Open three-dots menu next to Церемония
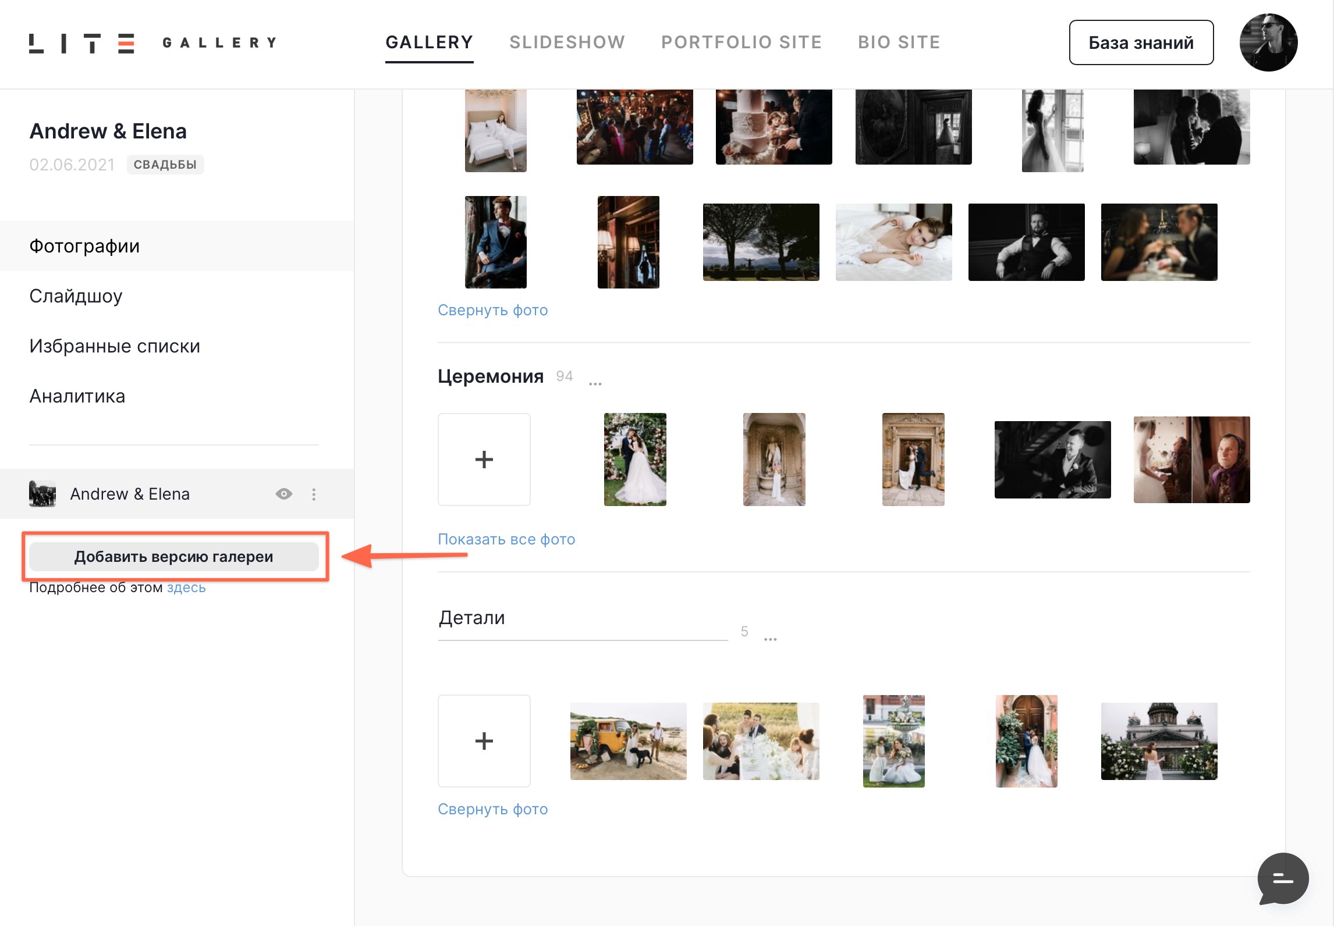The width and height of the screenshot is (1334, 926). click(x=595, y=383)
